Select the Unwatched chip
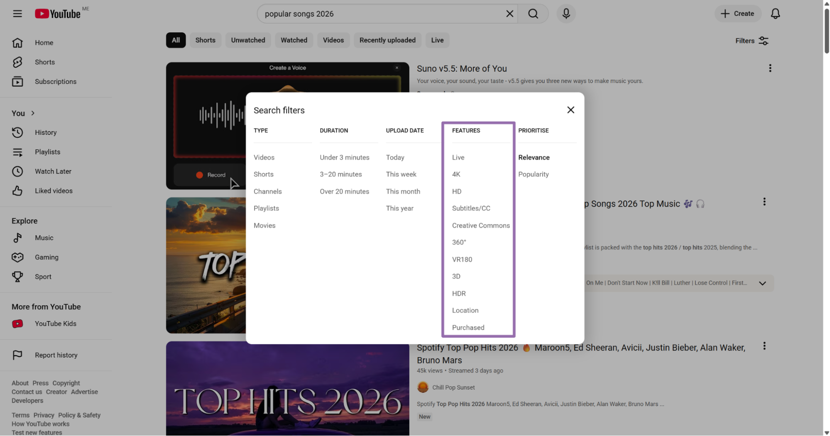This screenshot has height=436, width=830. pos(248,40)
